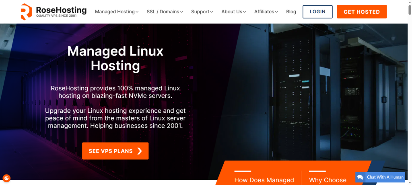Select Why Choose tab
This screenshot has height=185, width=412.
tap(328, 180)
